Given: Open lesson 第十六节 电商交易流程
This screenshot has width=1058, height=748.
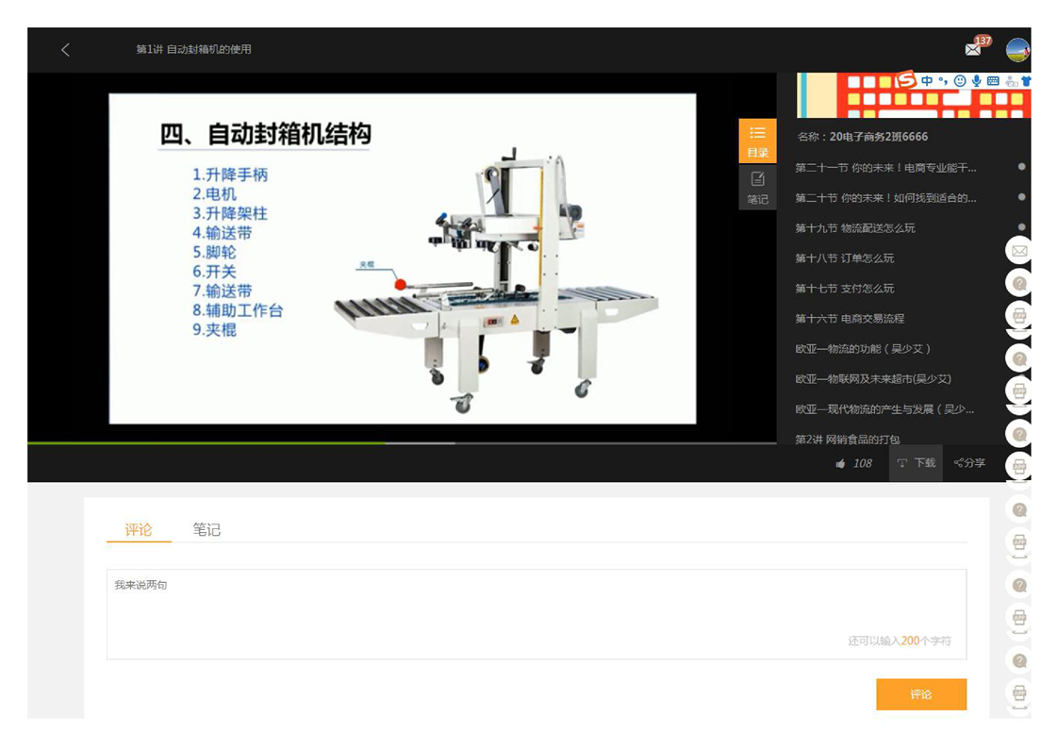Looking at the screenshot, I should (850, 319).
